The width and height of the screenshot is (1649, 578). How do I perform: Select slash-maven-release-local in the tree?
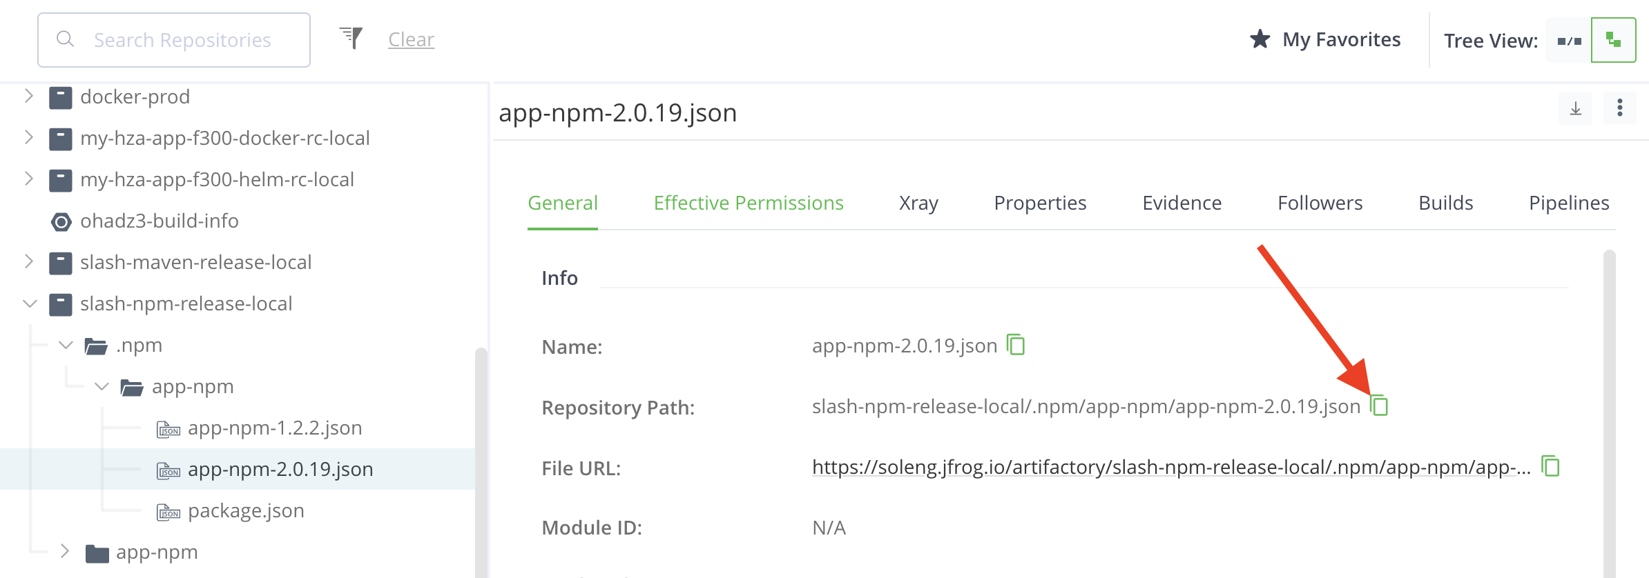tap(195, 262)
